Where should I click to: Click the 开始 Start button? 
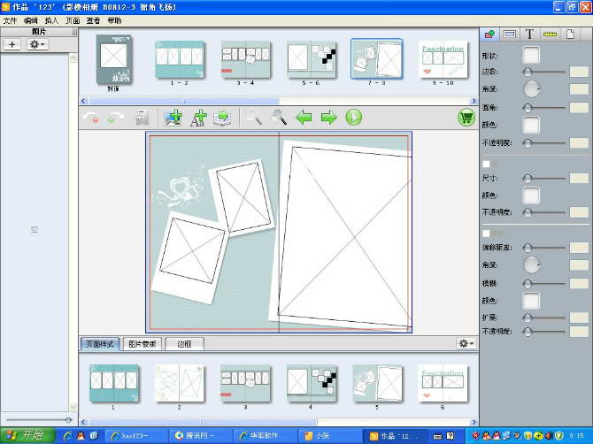coord(27,436)
